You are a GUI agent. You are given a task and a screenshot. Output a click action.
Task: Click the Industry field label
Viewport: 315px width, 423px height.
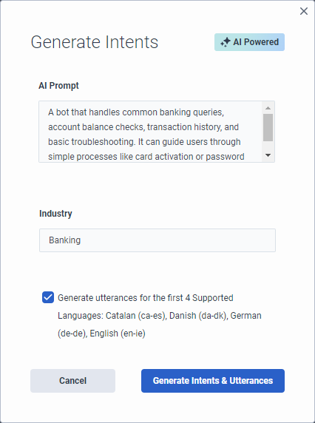pyautogui.click(x=55, y=214)
